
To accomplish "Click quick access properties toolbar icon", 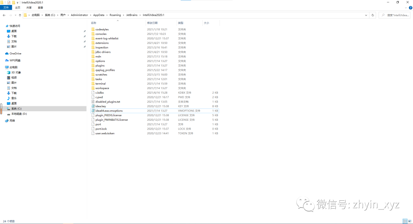I will 9,2.
